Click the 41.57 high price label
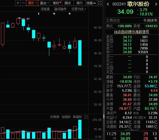 [x=26, y=19]
